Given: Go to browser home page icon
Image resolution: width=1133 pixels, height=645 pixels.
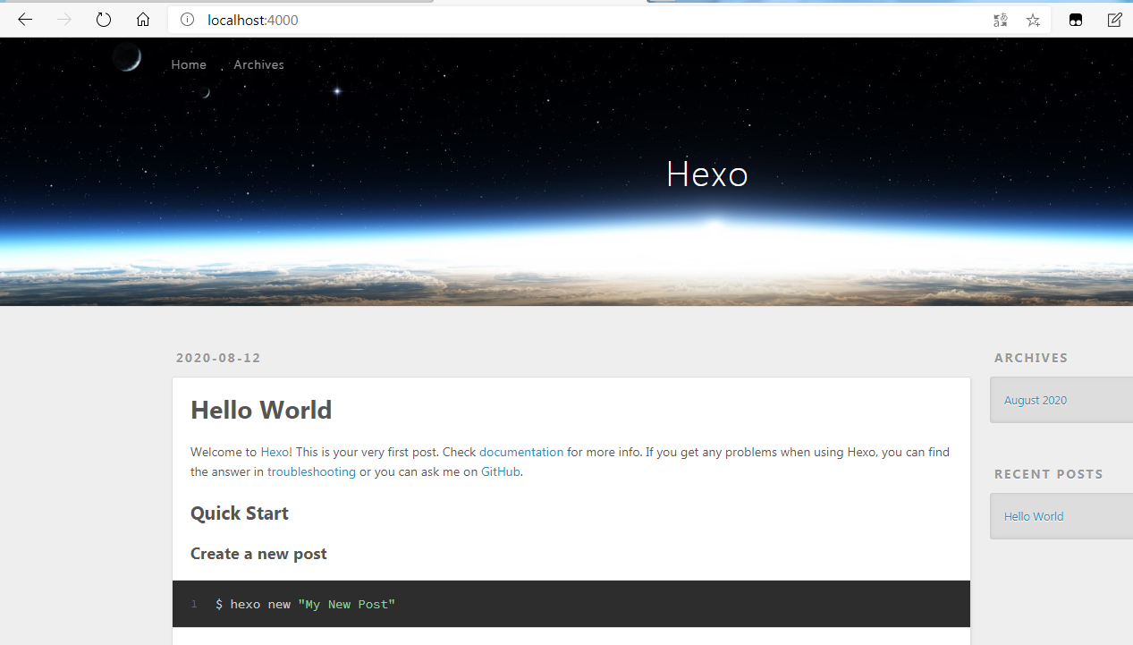Looking at the screenshot, I should click(x=143, y=20).
